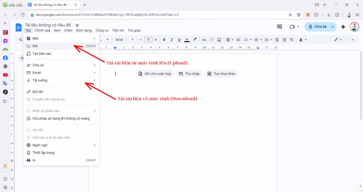Open Chèn menu
This screenshot has width=363, height=192.
(68, 30)
